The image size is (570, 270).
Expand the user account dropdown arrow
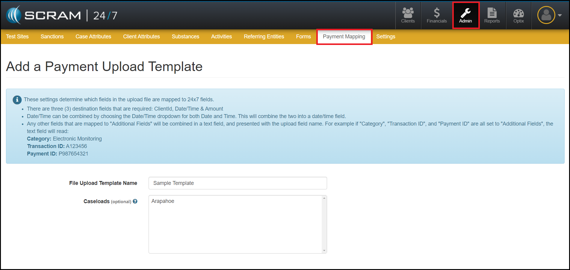click(560, 15)
